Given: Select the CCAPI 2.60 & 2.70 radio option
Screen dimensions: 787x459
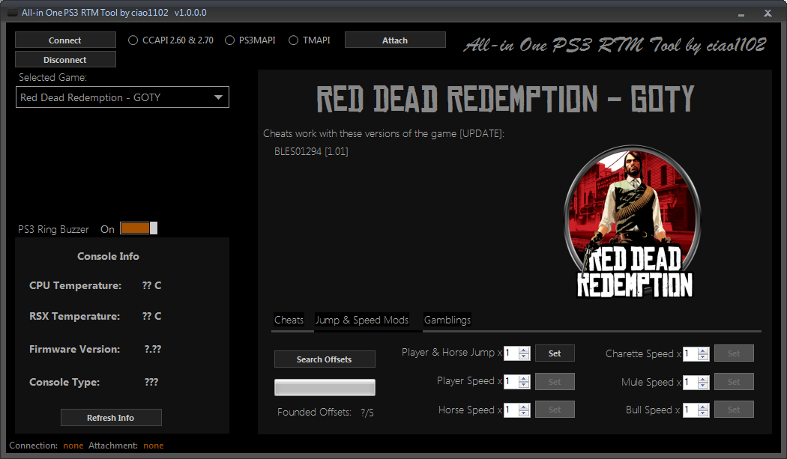Looking at the screenshot, I should click(171, 40).
